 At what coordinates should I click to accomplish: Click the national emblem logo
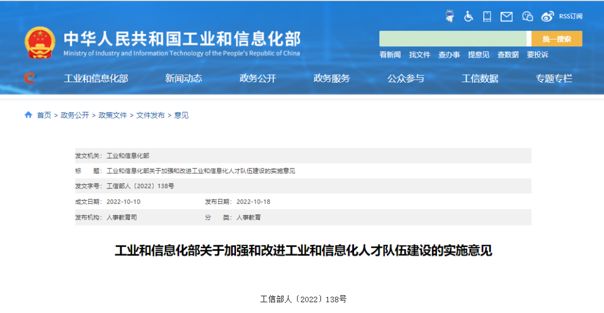pos(40,43)
